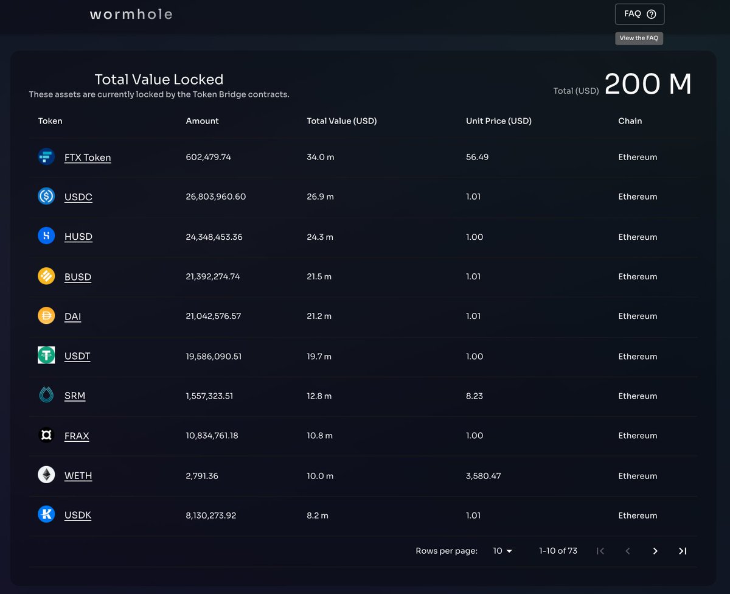Click the amount 2,791.36

tap(202, 475)
